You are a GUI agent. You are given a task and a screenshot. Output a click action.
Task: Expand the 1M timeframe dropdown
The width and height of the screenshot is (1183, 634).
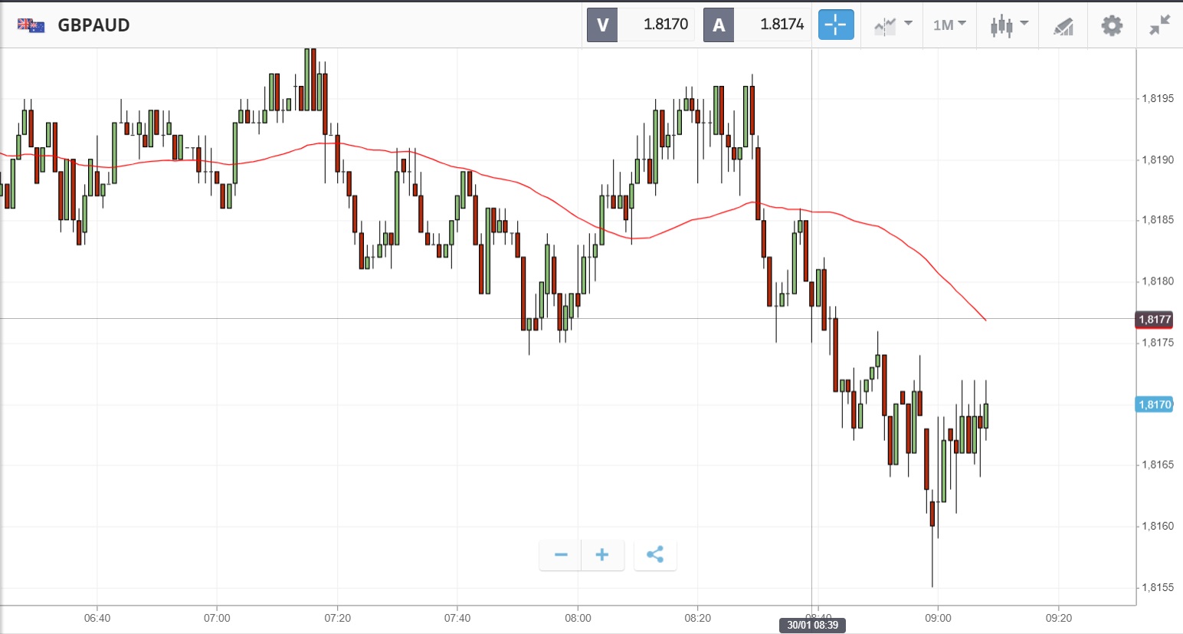point(949,25)
